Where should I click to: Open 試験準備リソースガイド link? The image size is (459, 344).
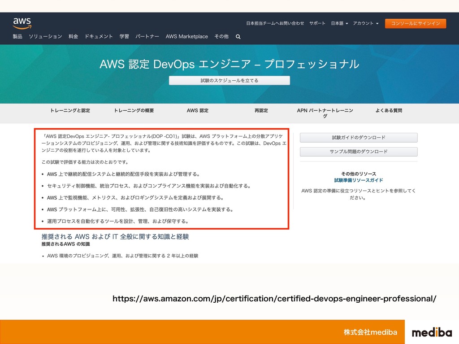(359, 180)
